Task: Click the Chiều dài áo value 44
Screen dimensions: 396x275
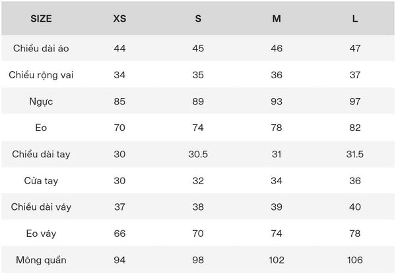Action: (119, 49)
